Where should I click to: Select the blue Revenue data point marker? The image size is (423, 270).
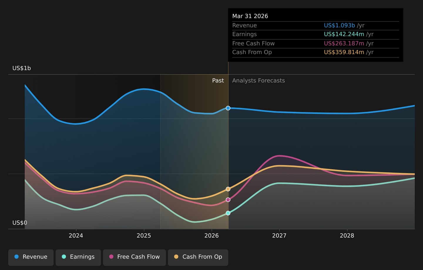[x=228, y=108]
